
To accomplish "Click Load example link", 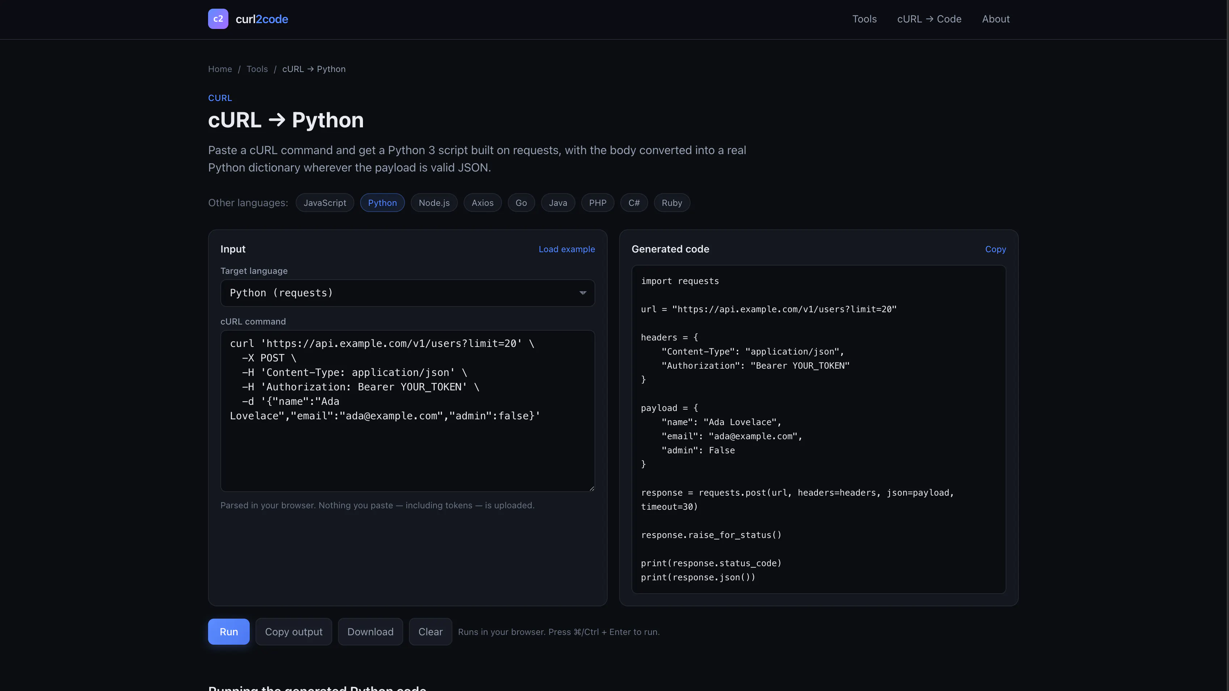I will click(x=567, y=249).
